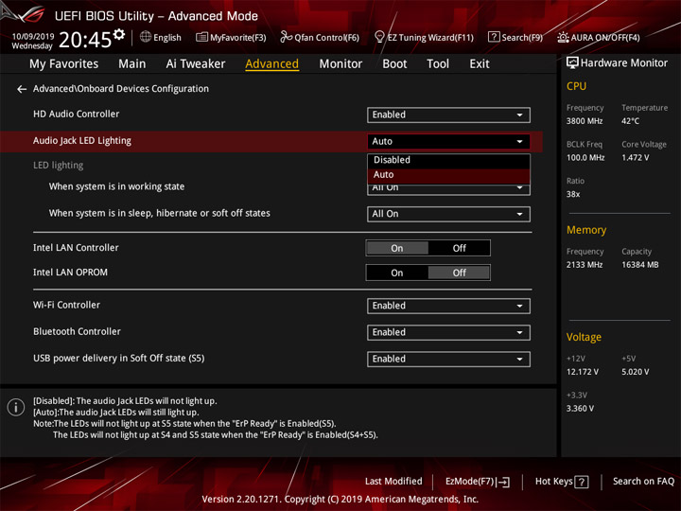The image size is (681, 511).
Task: Toggle AURA ON/OFF(F4) light icon
Action: [x=563, y=37]
